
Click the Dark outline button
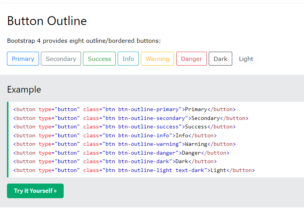point(220,59)
